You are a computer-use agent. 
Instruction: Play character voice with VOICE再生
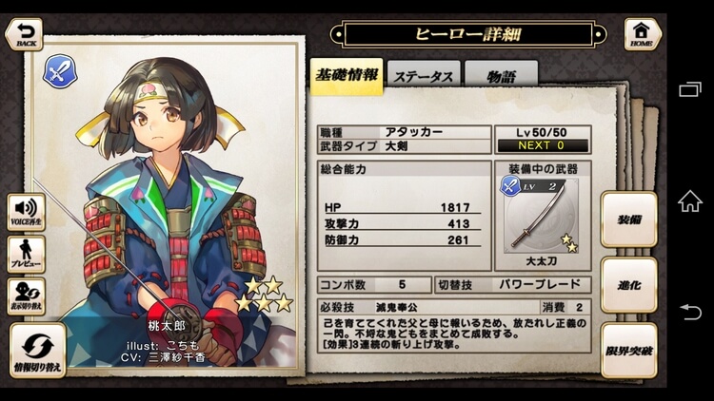[x=27, y=212]
